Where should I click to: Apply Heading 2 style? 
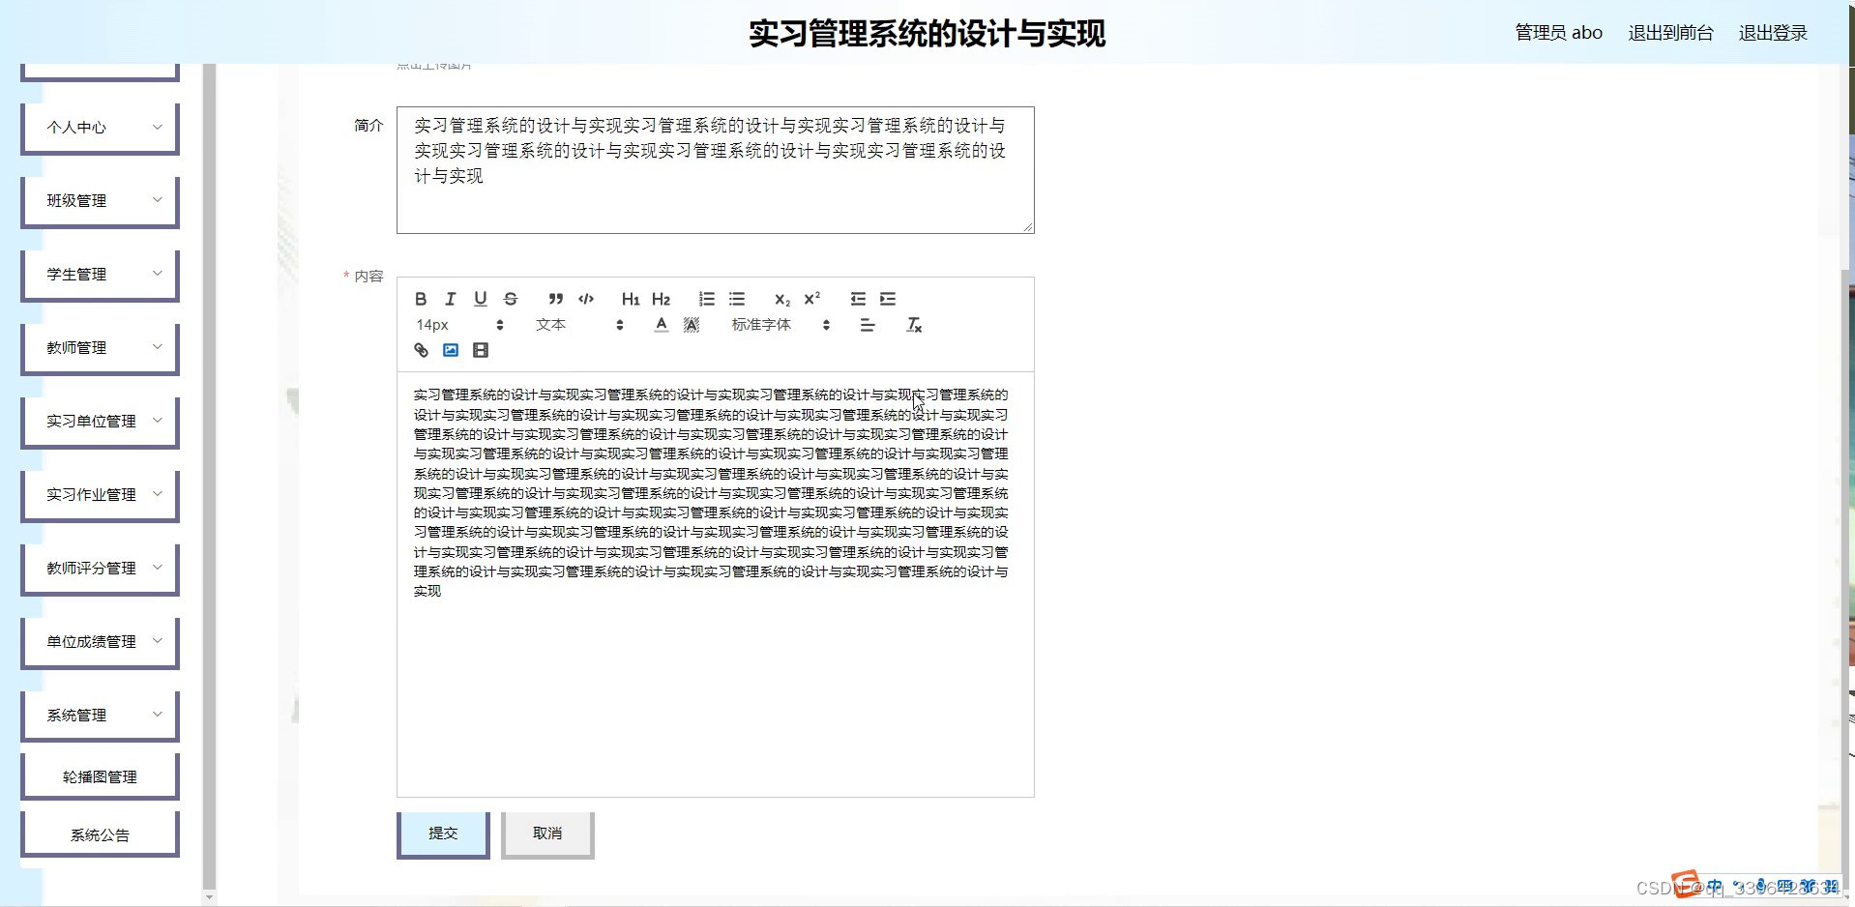point(661,299)
